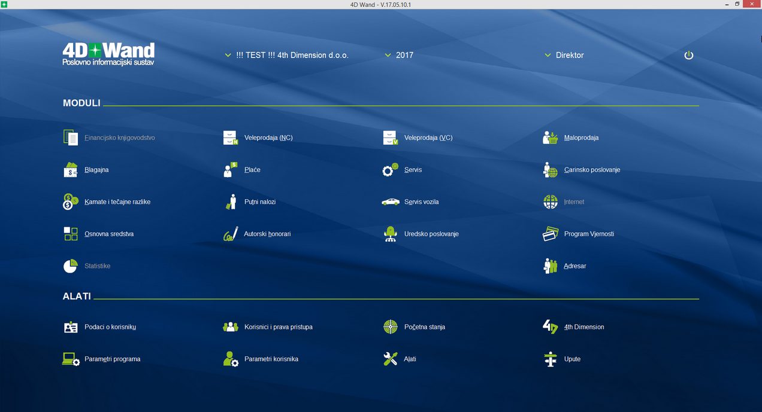Click the Servis vozila car icon
762x412 pixels.
click(391, 202)
